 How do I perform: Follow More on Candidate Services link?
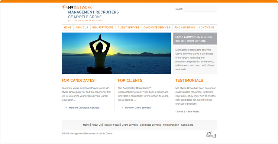click(84, 108)
